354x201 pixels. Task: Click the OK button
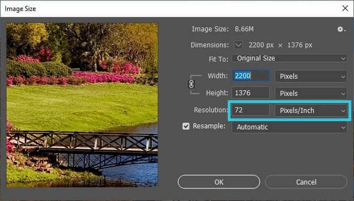click(x=219, y=182)
